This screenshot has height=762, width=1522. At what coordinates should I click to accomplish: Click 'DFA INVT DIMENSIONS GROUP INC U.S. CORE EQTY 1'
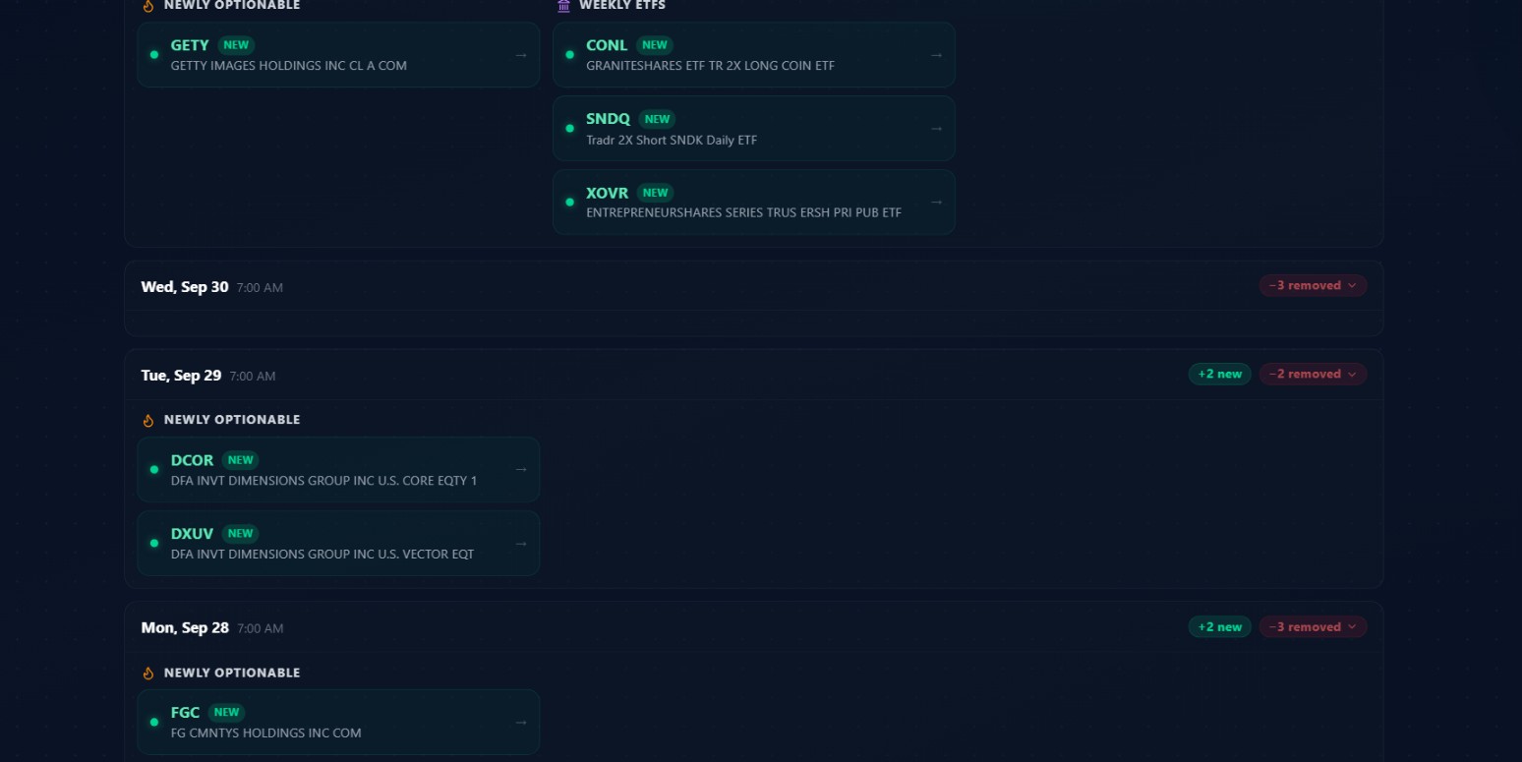pos(323,481)
